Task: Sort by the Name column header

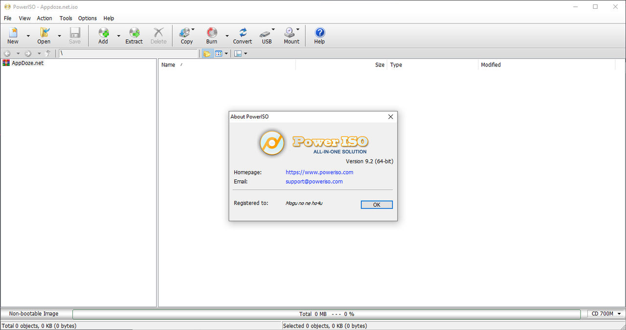Action: pos(227,65)
